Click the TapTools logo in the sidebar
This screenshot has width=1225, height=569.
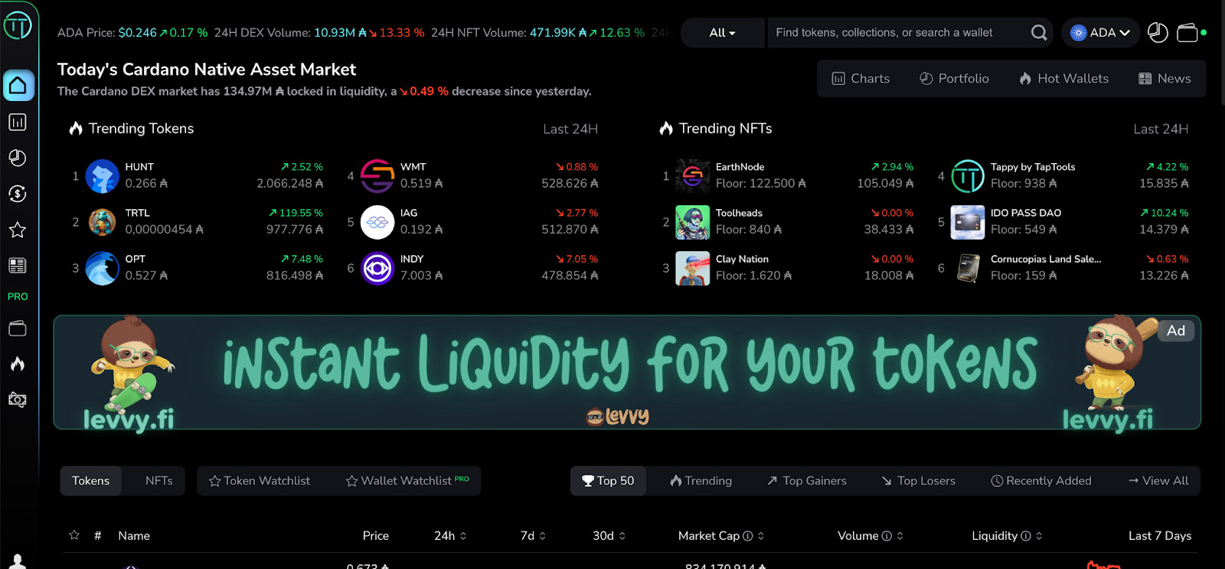[18, 26]
